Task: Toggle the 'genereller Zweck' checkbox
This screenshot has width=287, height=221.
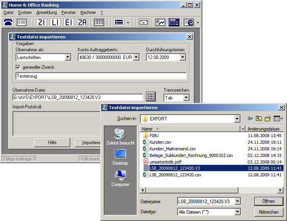Action: click(18, 67)
